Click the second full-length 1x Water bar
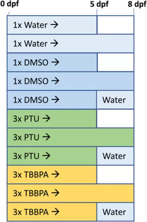Image resolution: width=147 pixels, height=222 pixels. pos(71,44)
